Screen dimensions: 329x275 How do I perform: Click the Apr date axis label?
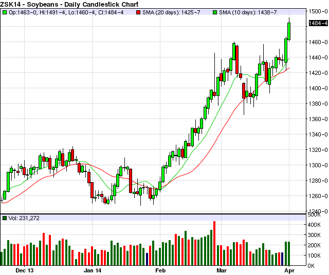tap(289, 270)
